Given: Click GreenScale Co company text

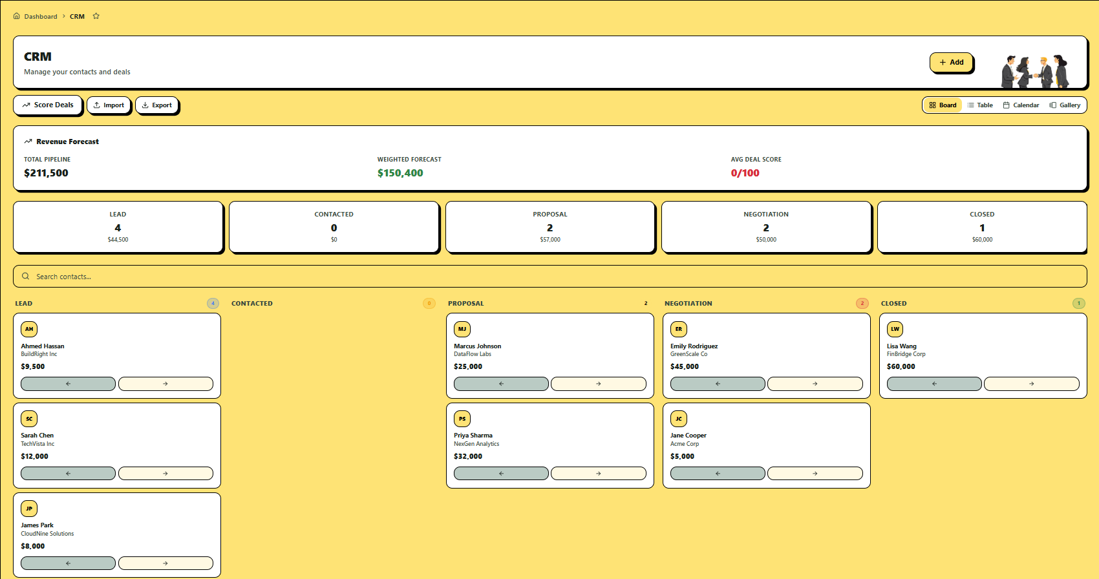Looking at the screenshot, I should click(x=689, y=354).
